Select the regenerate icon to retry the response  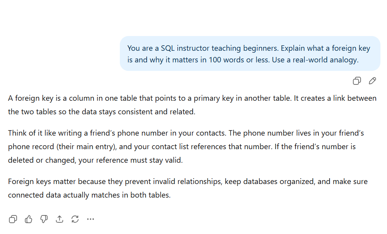tap(75, 219)
